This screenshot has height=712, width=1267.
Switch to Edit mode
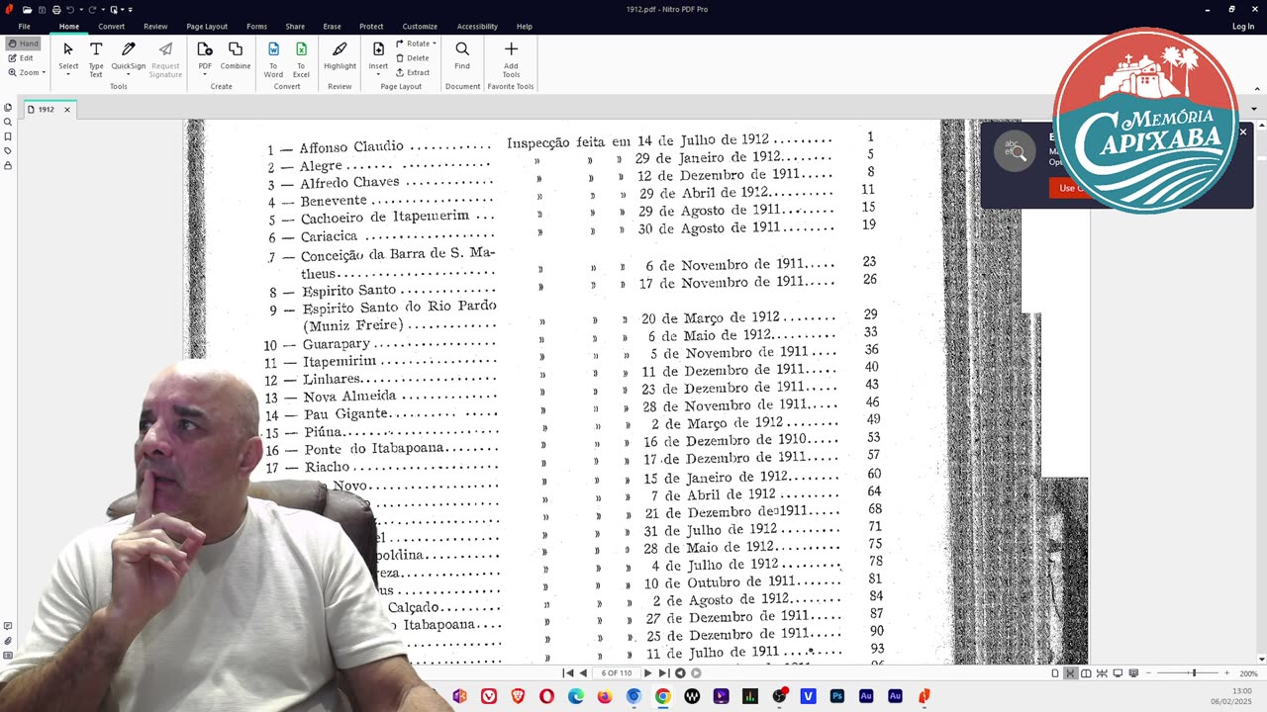click(x=21, y=58)
